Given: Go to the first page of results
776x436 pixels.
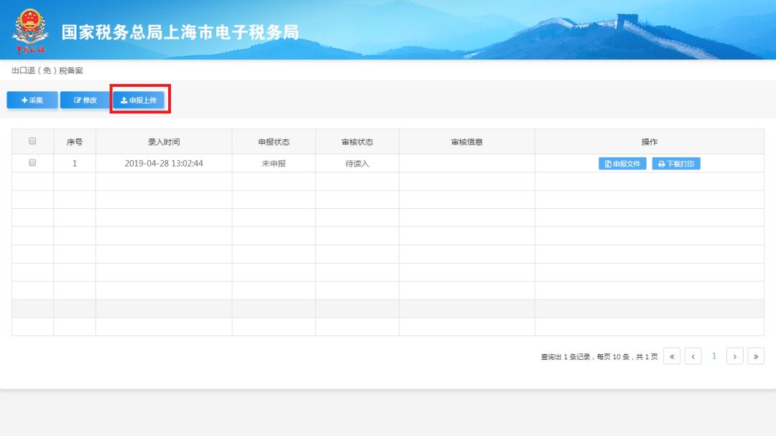Looking at the screenshot, I should (672, 356).
